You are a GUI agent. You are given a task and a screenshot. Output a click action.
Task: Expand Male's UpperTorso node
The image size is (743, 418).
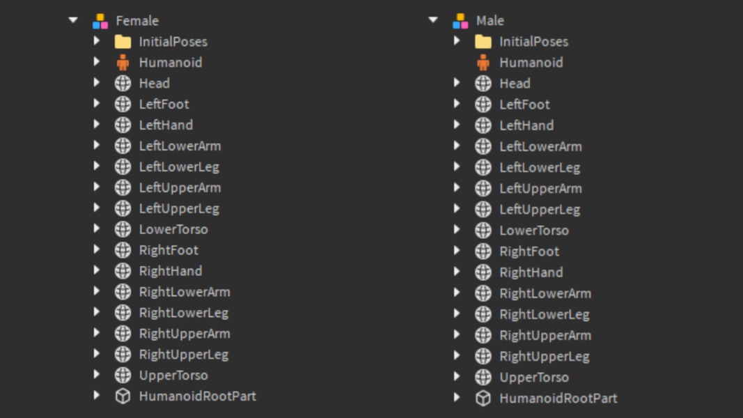click(457, 377)
